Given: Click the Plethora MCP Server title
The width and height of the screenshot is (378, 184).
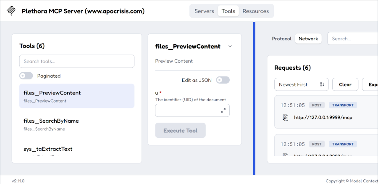Looking at the screenshot, I should click(83, 11).
